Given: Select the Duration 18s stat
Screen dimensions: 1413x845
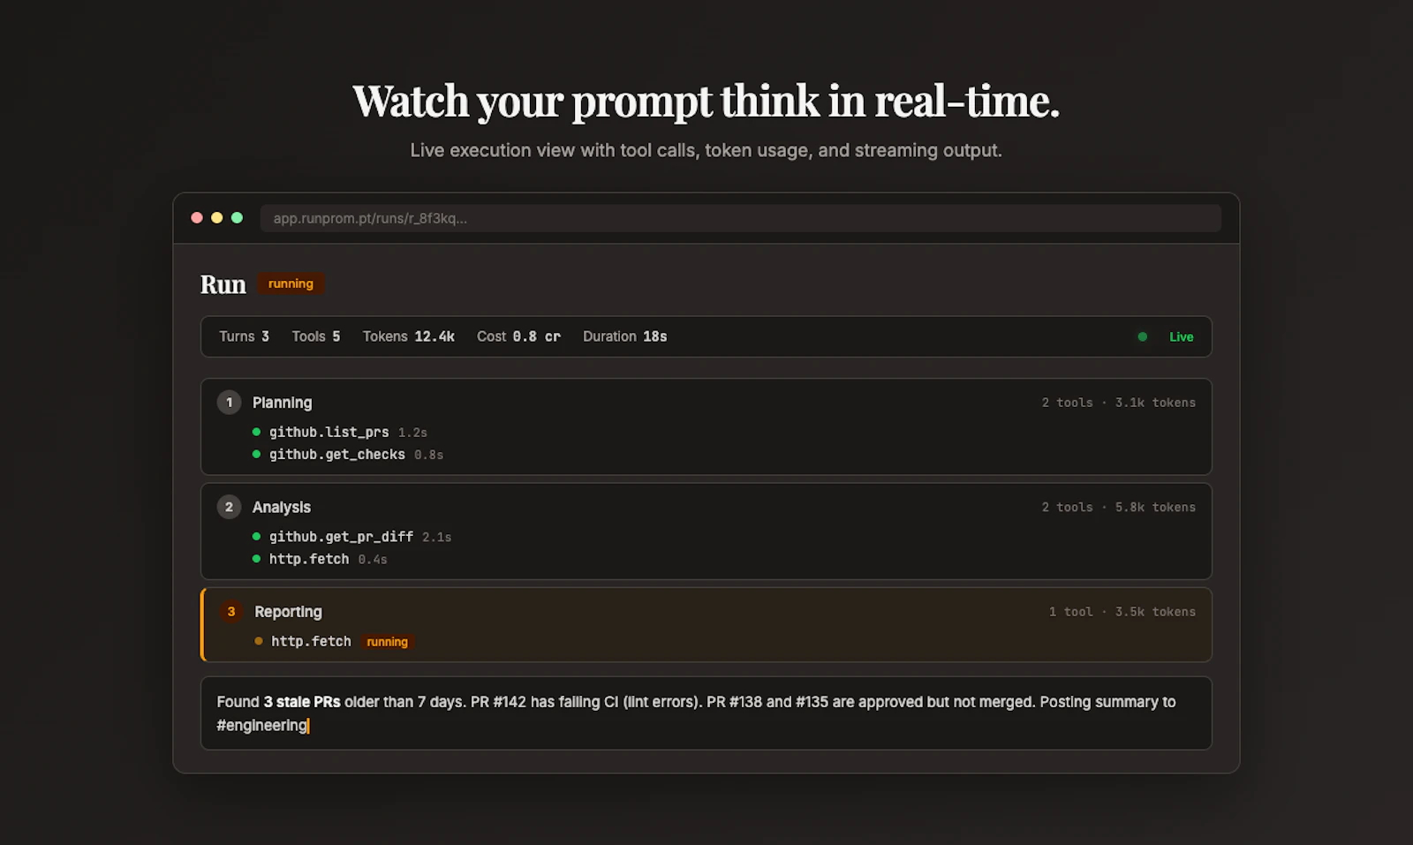Looking at the screenshot, I should pos(624,336).
